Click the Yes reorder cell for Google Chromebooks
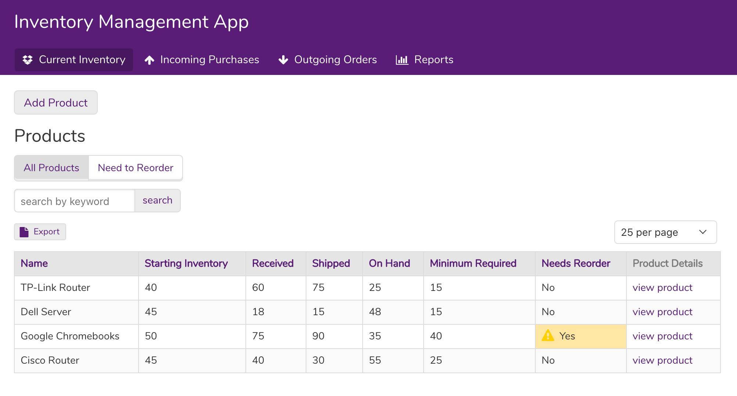 581,336
